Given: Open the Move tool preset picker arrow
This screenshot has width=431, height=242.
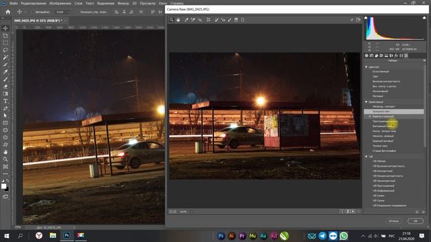Looking at the screenshot, I should [26, 12].
